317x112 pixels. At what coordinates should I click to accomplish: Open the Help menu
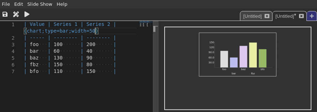point(62,4)
